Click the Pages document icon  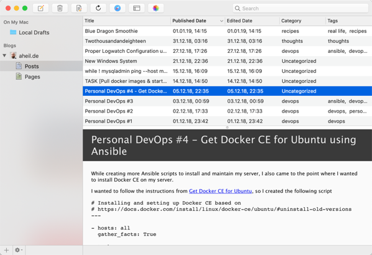pyautogui.click(x=19, y=76)
